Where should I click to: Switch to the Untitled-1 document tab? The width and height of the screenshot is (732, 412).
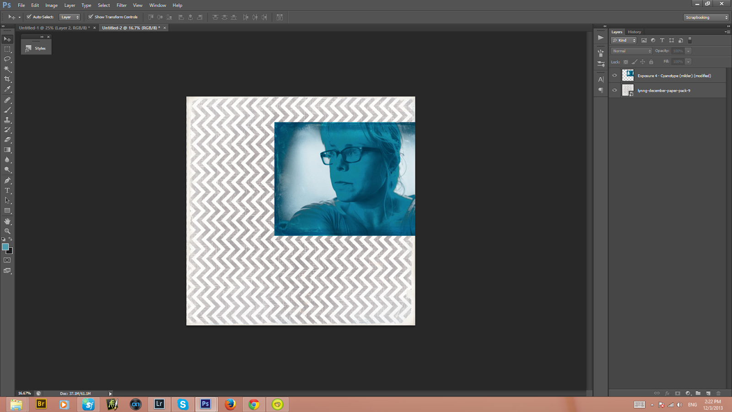pos(54,28)
